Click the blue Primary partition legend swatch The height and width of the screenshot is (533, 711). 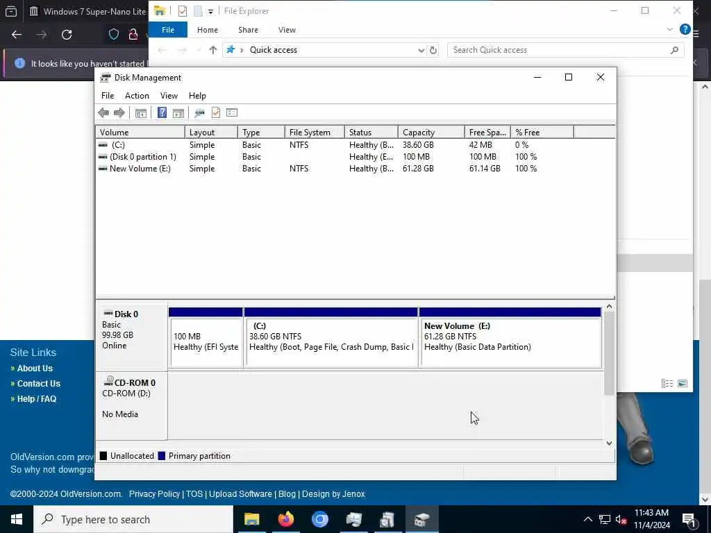[161, 456]
